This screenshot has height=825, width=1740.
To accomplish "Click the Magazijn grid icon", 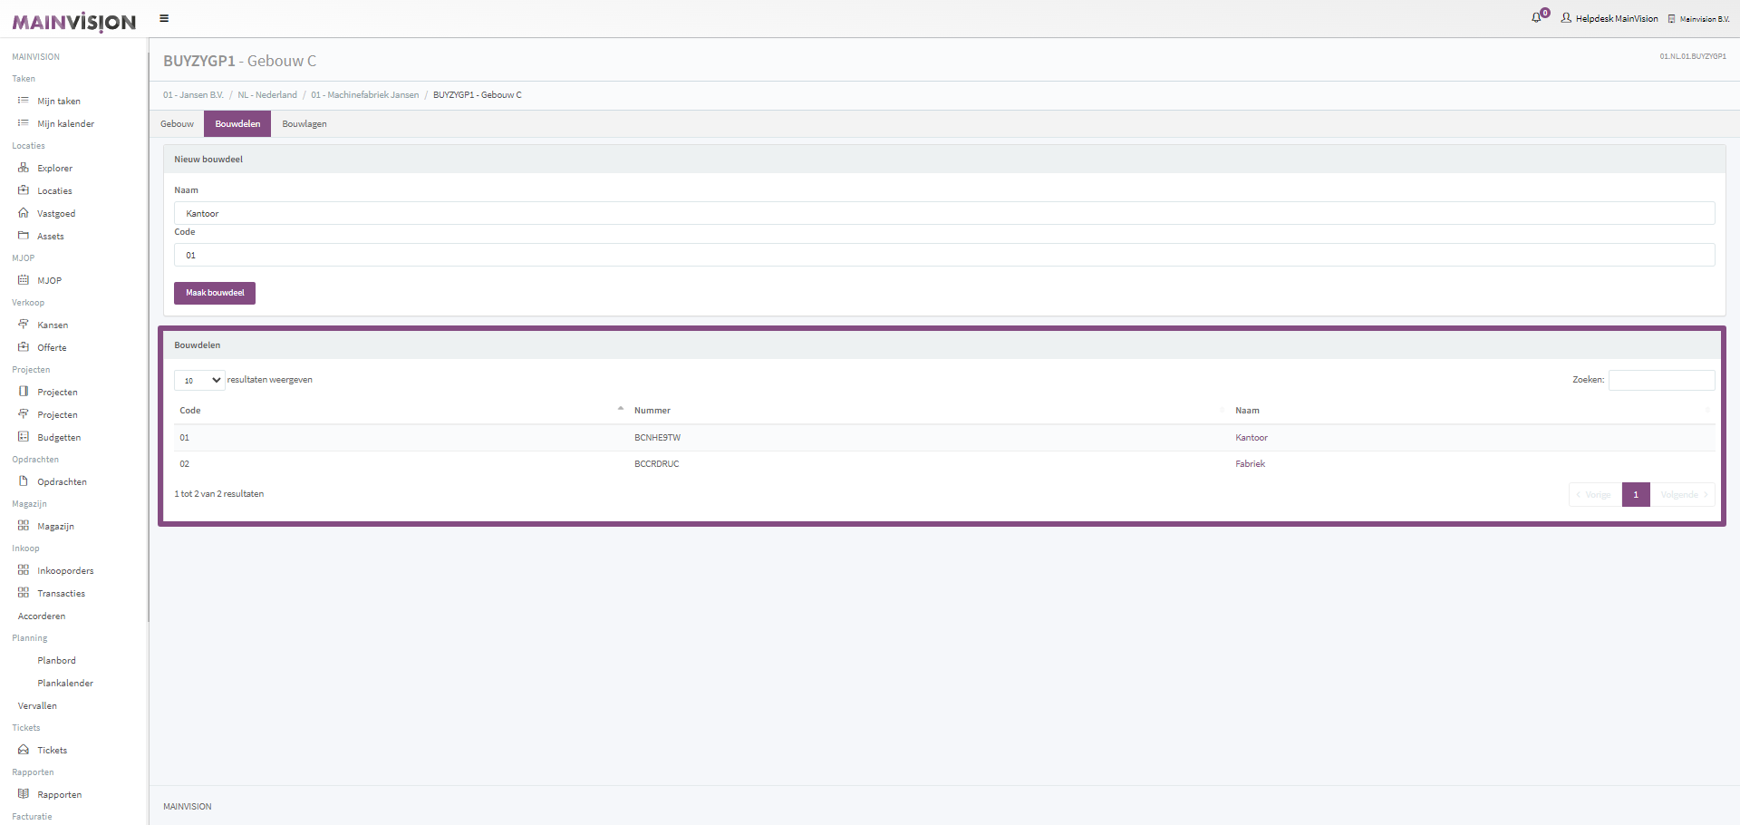I will point(24,526).
